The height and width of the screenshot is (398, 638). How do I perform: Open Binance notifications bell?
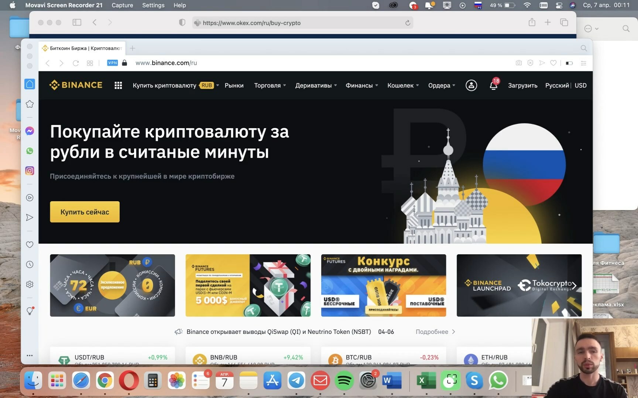click(x=493, y=85)
